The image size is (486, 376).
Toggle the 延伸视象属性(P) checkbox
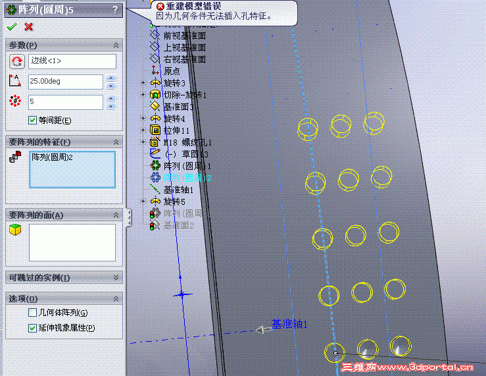point(32,328)
